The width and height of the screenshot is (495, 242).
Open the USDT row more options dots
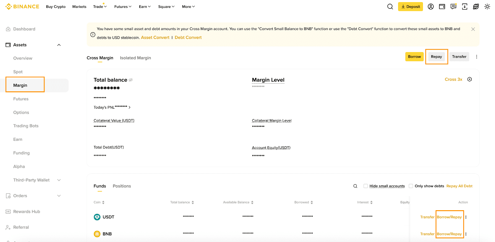[466, 217]
